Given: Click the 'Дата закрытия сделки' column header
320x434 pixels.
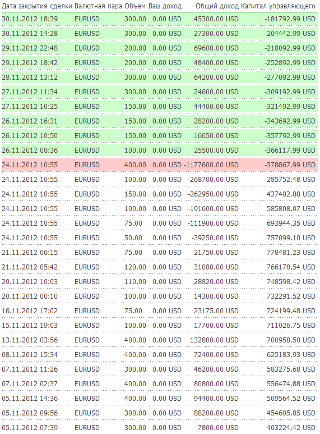Looking at the screenshot, I should (37, 6).
